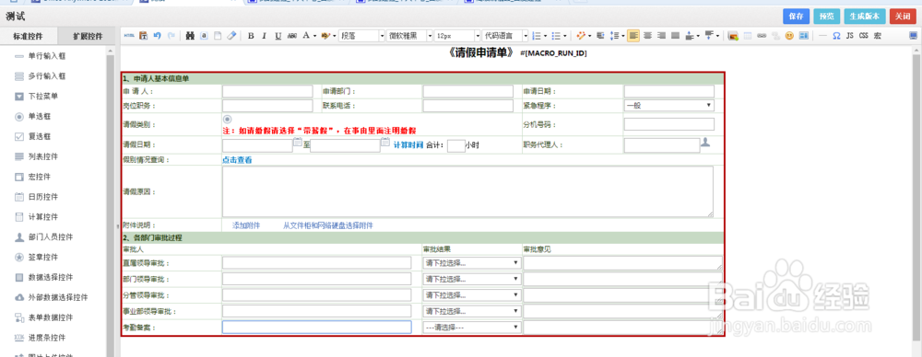Screen dimensions: 922x357
Task: Click the red 关闭 button
Action: 903,17
